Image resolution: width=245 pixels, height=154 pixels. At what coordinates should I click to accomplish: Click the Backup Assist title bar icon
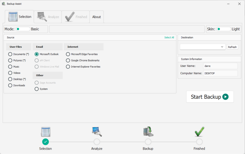point(3,4)
